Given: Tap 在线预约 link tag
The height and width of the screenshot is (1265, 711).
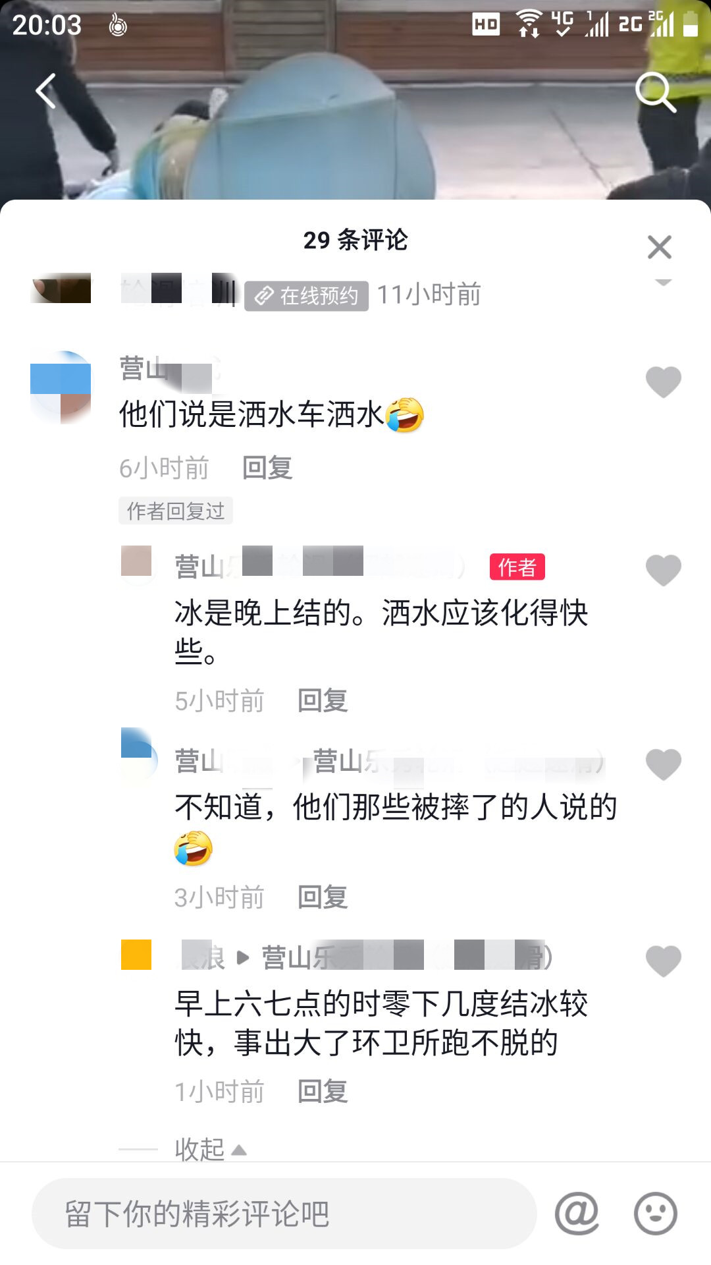Looking at the screenshot, I should 307,296.
